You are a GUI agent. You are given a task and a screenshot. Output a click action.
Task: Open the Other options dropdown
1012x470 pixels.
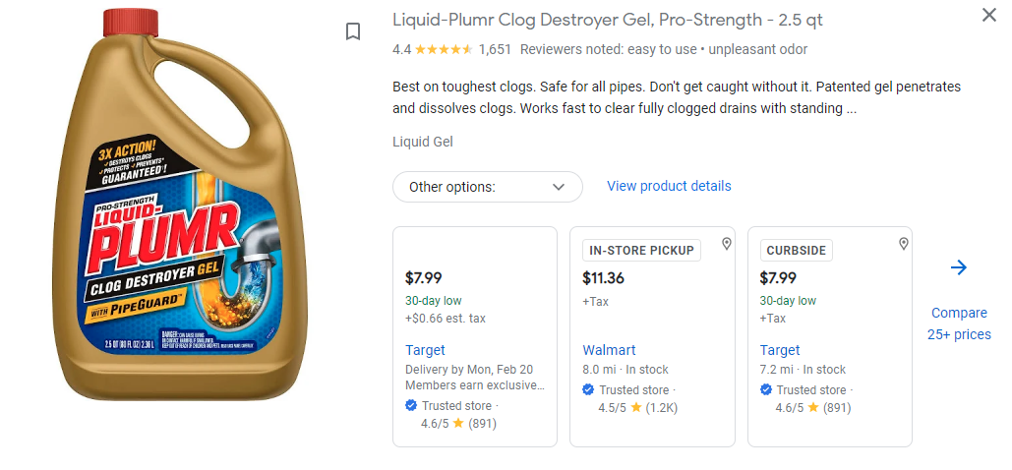487,187
